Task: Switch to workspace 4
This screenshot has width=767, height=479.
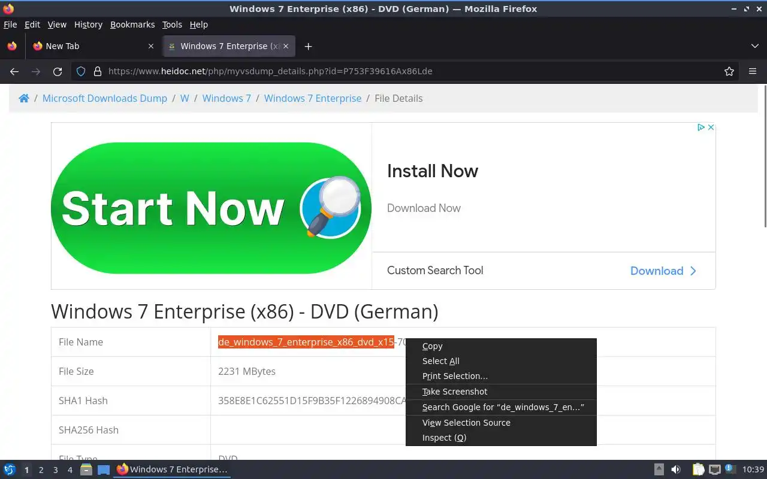Action: [70, 470]
